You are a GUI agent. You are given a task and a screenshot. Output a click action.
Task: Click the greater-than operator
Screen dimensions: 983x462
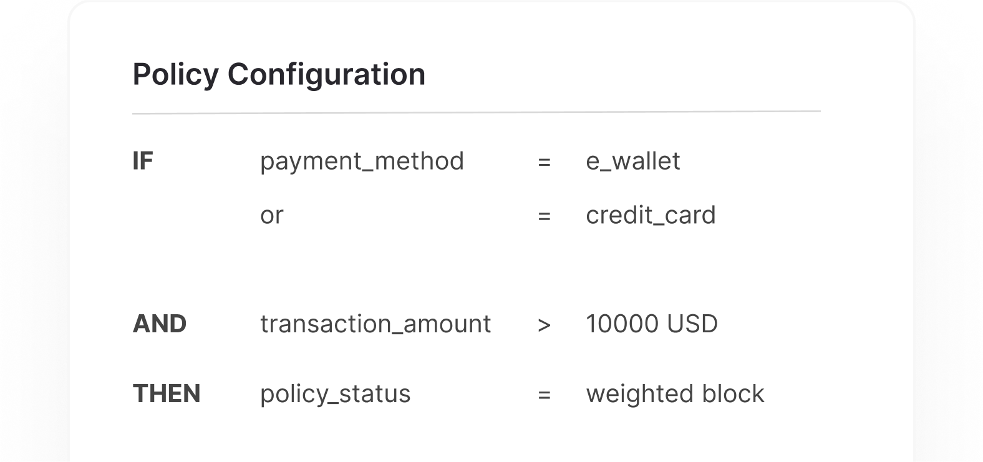pos(544,325)
